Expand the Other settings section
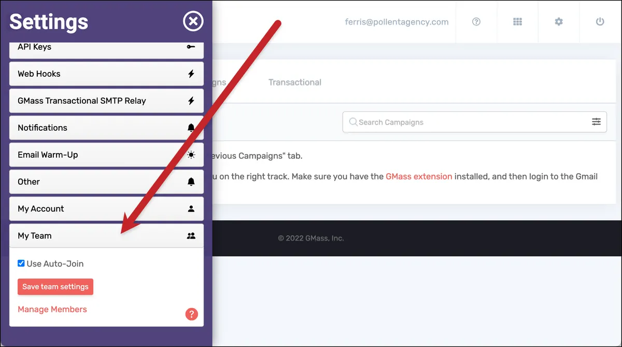The height and width of the screenshot is (347, 622). [x=106, y=182]
